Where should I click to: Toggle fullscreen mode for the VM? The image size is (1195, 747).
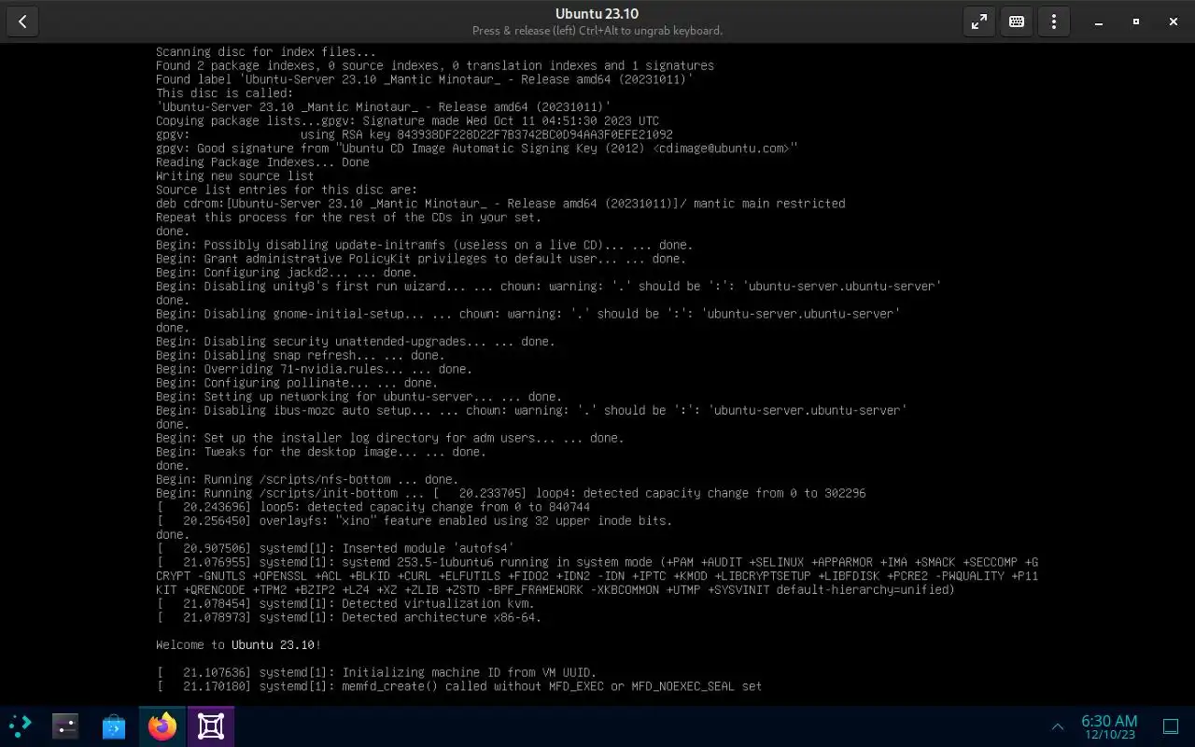pyautogui.click(x=979, y=21)
